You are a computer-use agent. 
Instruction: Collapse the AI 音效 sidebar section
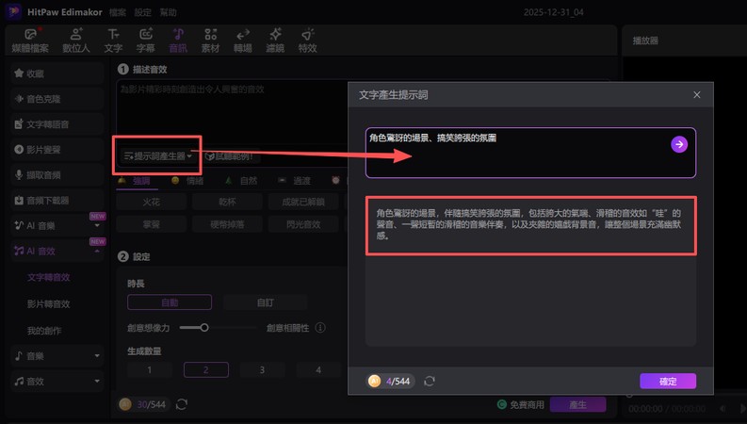click(97, 251)
